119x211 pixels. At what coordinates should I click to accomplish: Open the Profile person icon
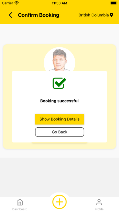coord(99,202)
